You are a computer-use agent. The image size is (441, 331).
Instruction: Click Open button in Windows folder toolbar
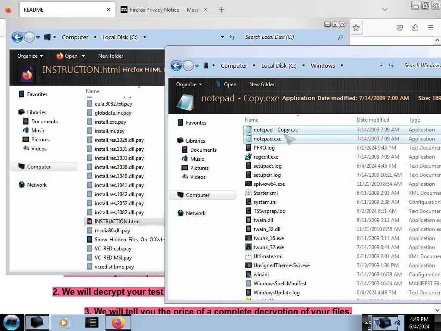(226, 84)
